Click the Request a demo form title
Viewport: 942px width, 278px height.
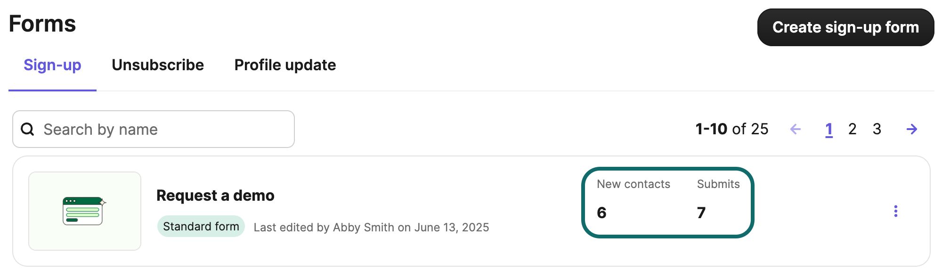pyautogui.click(x=215, y=196)
